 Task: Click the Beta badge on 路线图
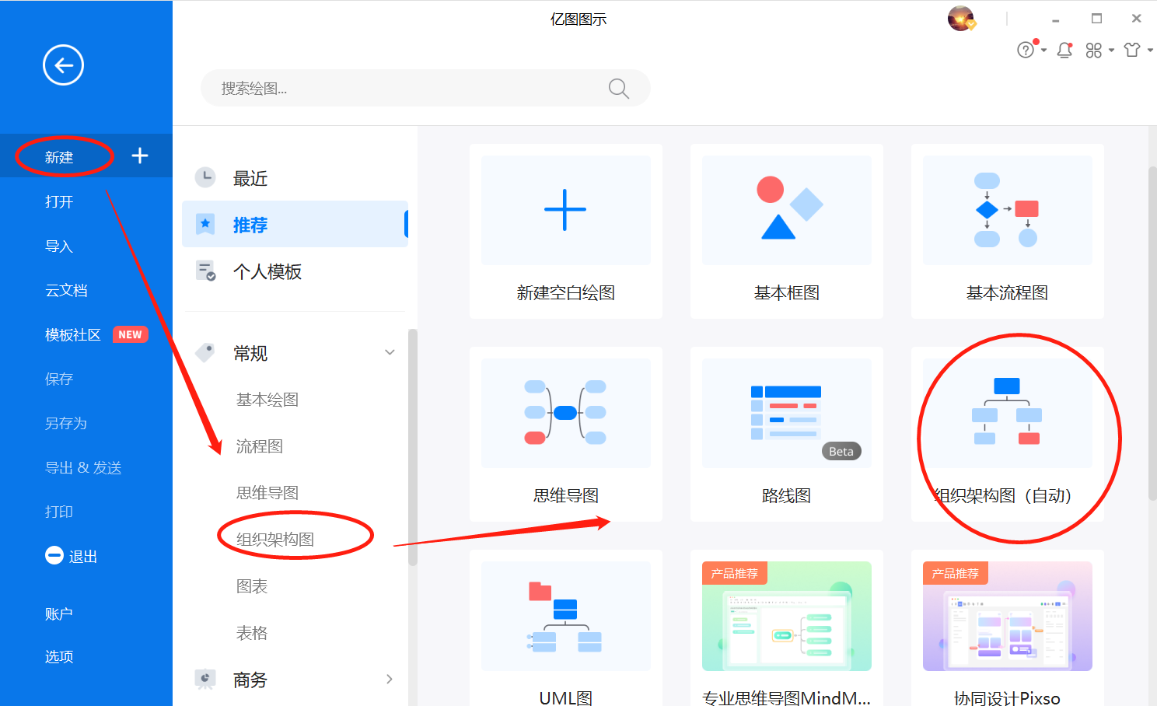coord(841,451)
